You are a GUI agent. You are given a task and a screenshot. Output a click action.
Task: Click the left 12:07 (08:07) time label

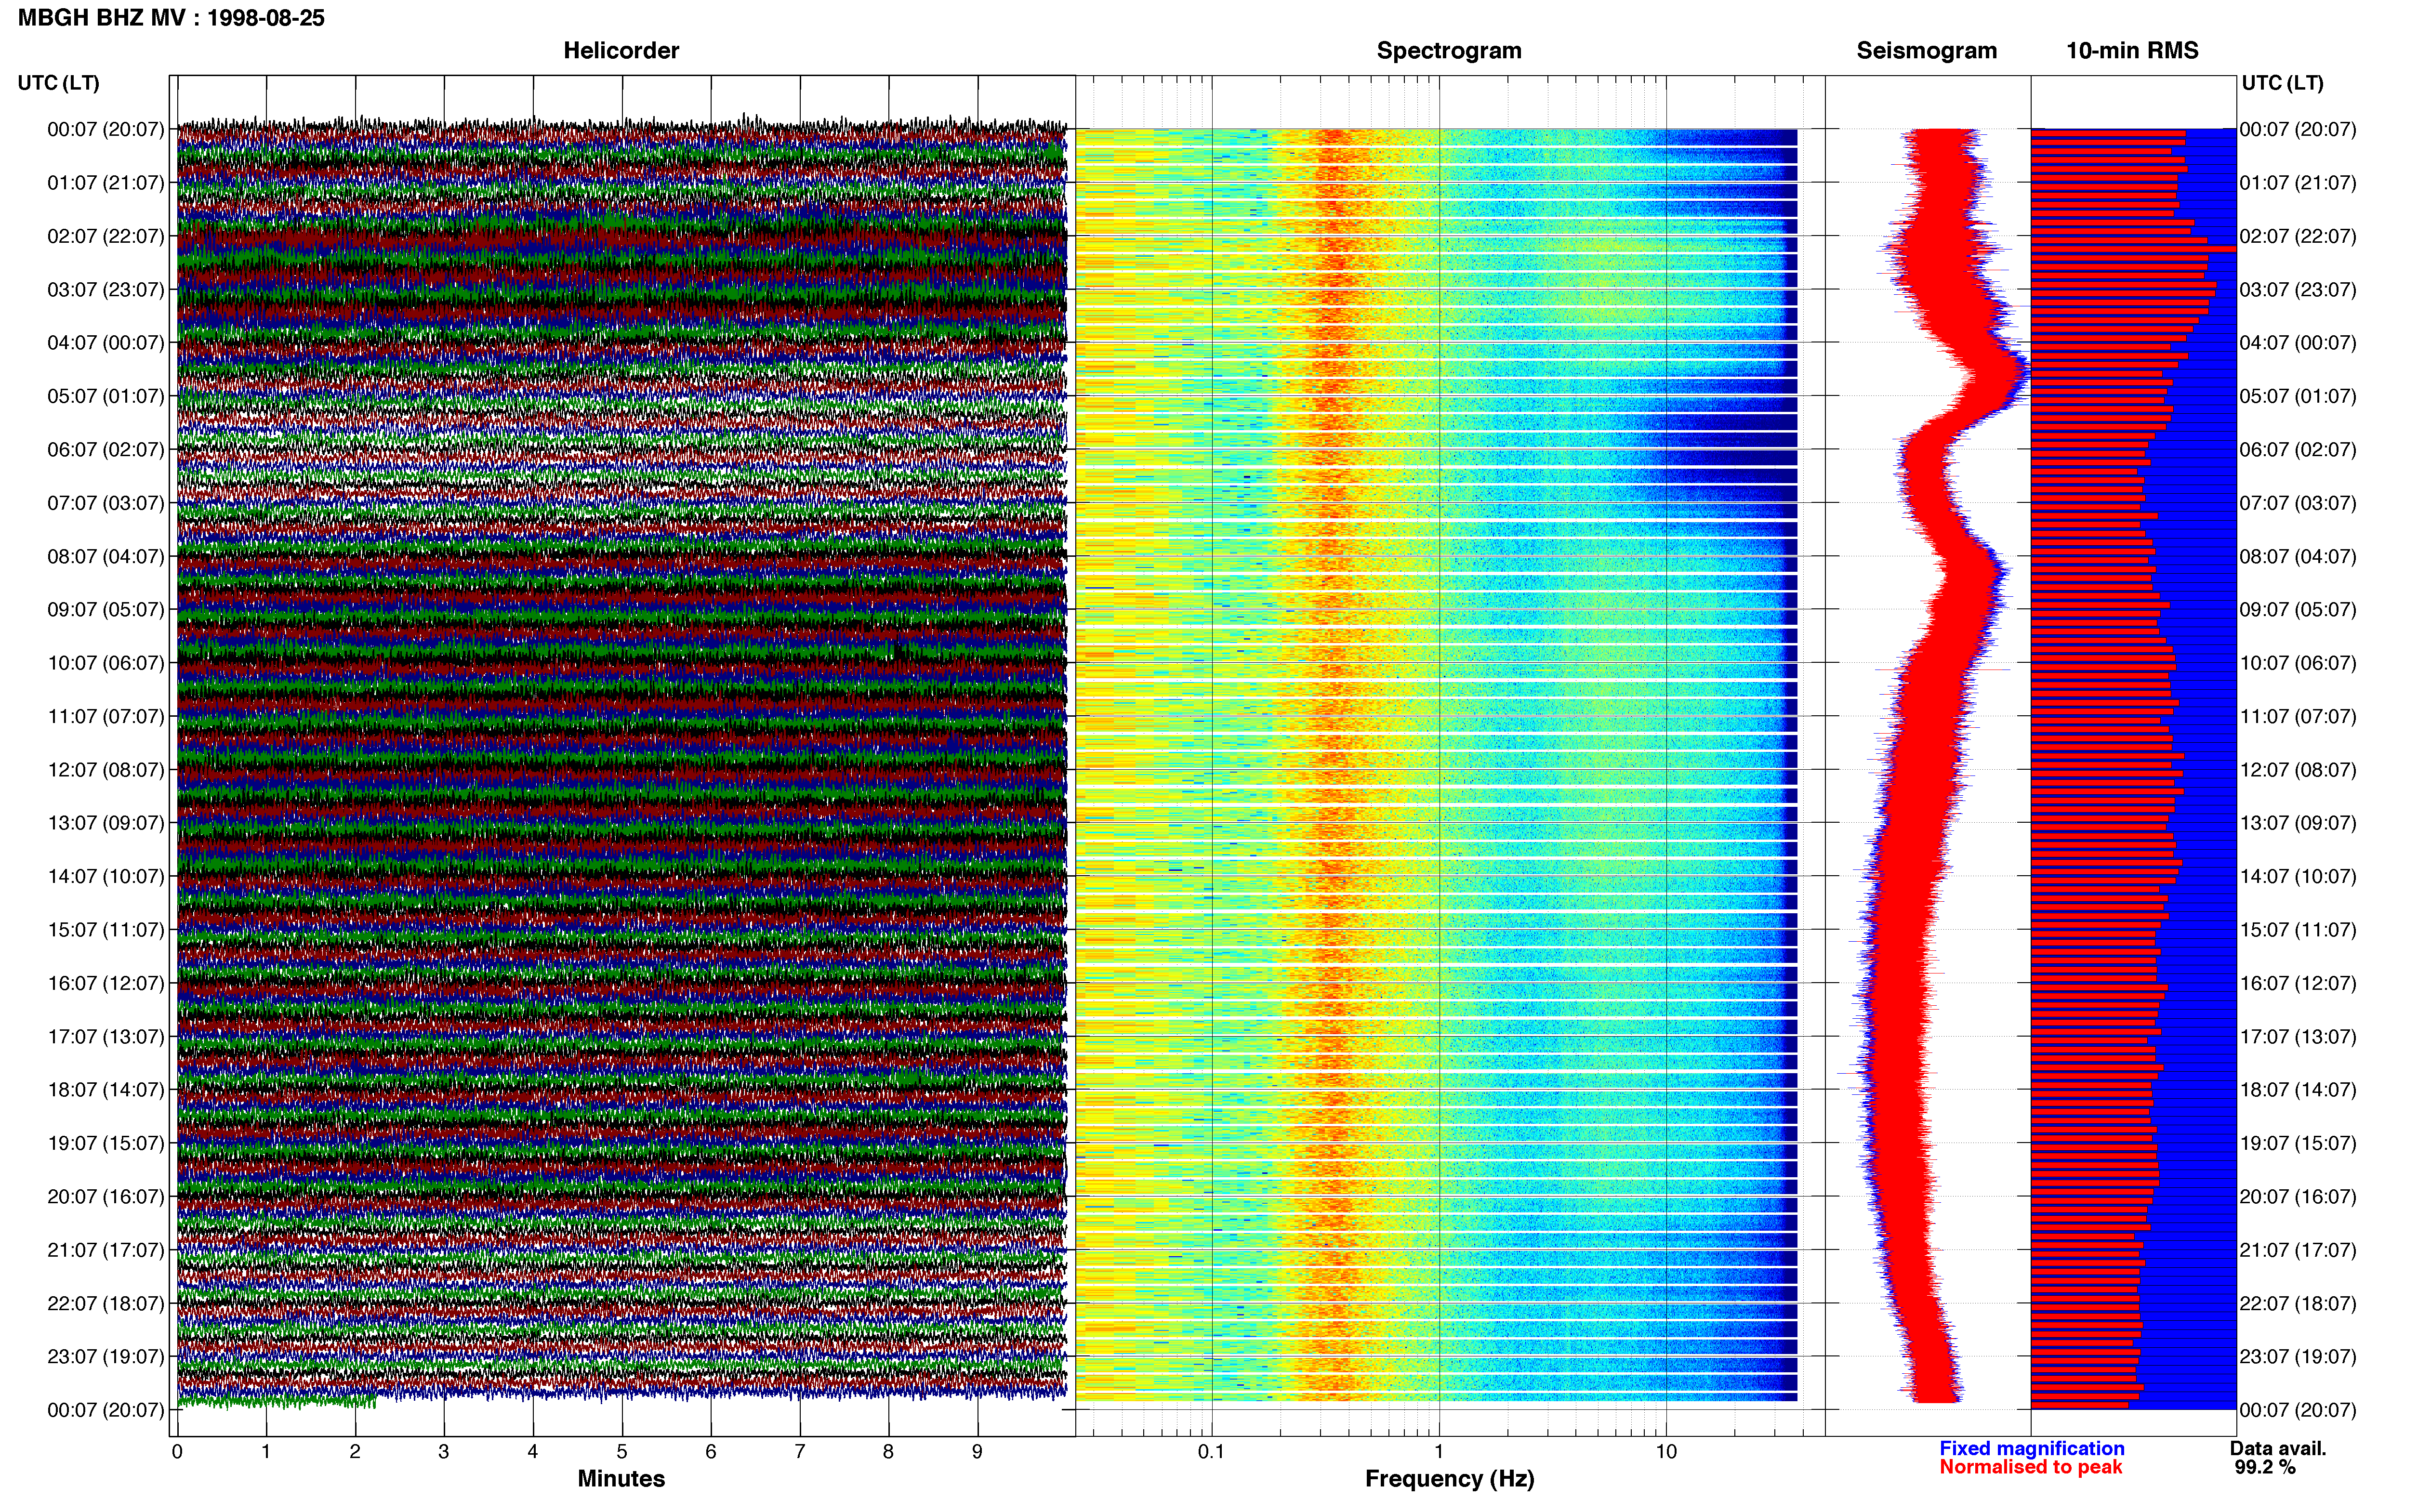tap(106, 770)
